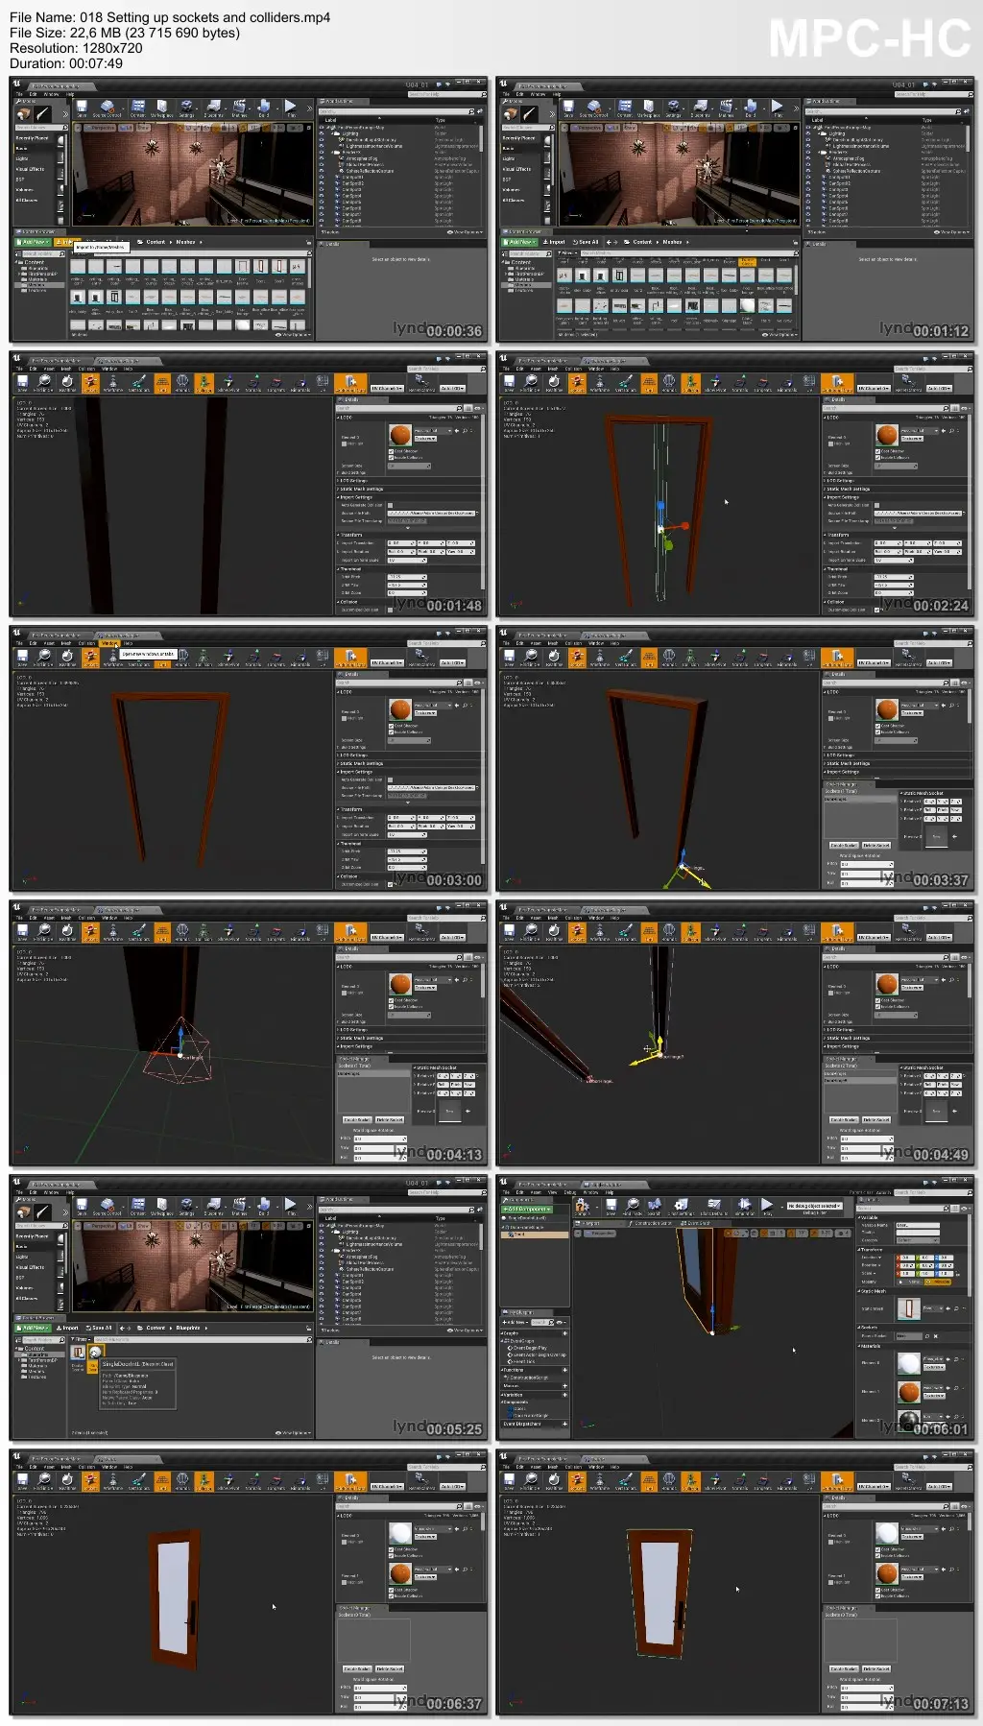The width and height of the screenshot is (983, 1726).
Task: Click Delete Socket button in 00:03:37 thumbnail
Action: (875, 845)
